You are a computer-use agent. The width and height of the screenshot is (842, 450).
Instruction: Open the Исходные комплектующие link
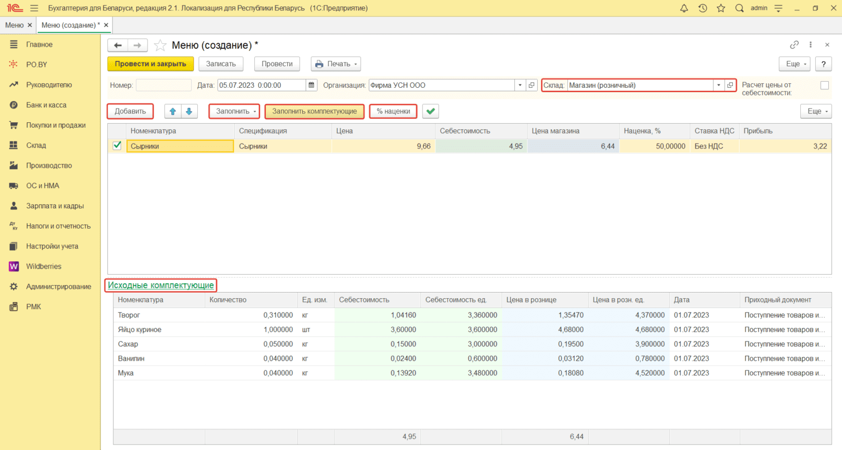coord(161,285)
